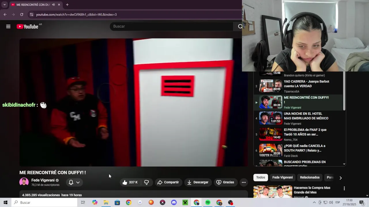Open Discord from the taskbar
Image resolution: width=369 pixels, height=207 pixels.
174,202
